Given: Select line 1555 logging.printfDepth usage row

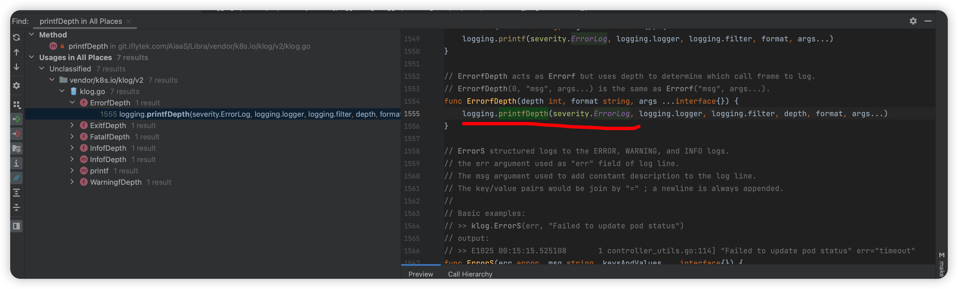Looking at the screenshot, I should click(213, 114).
